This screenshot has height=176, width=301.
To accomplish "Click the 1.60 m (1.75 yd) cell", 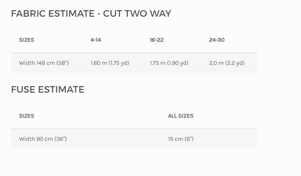I will pyautogui.click(x=110, y=63).
